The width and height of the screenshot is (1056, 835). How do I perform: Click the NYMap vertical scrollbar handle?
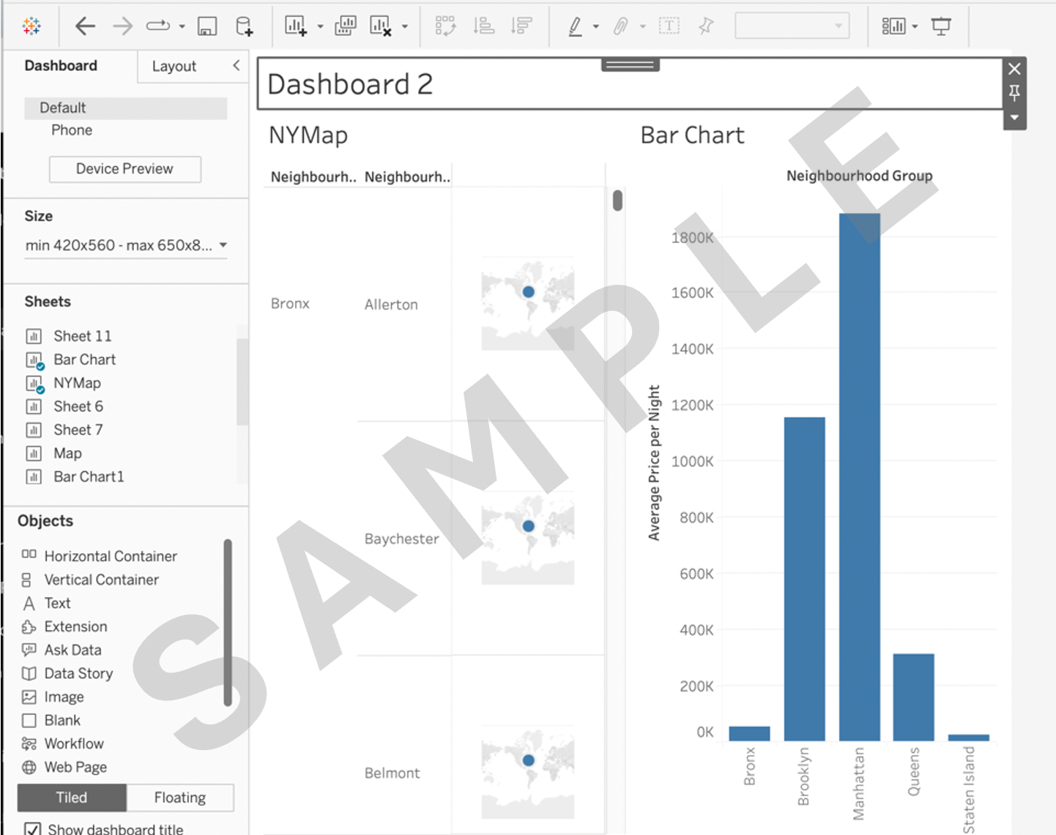click(x=617, y=201)
